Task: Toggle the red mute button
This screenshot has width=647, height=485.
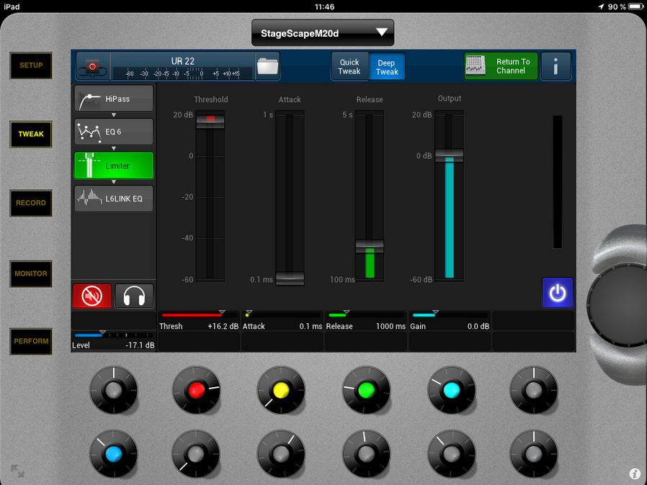Action: 92,296
